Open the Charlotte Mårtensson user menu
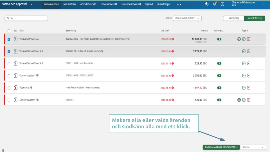 click(248, 4)
